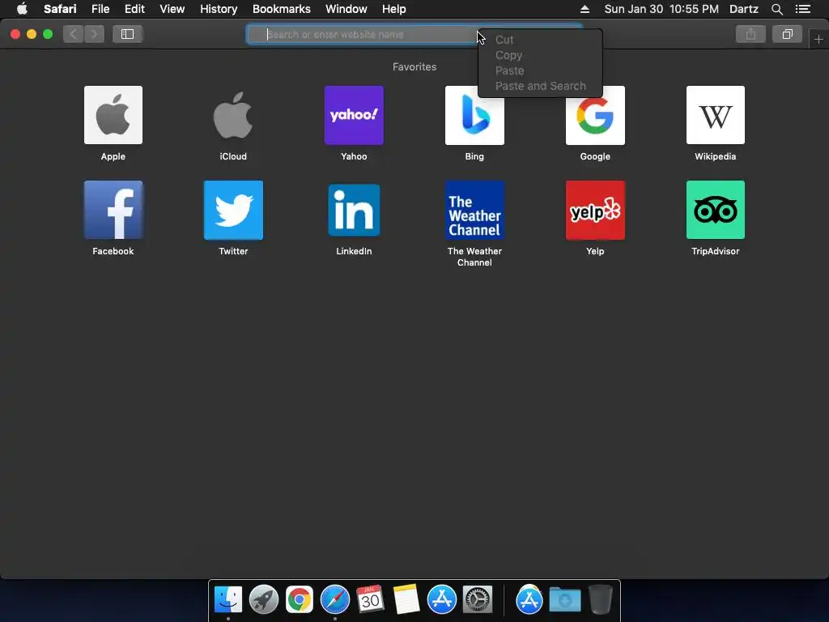Click the eject icon in menu bar
Image resolution: width=829 pixels, height=622 pixels.
pos(585,9)
